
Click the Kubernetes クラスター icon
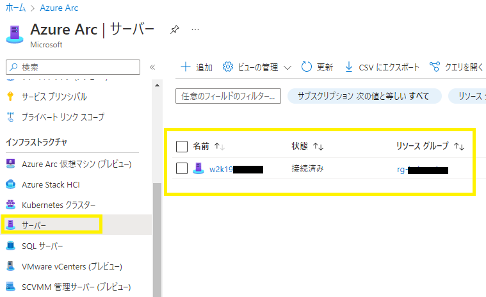(x=10, y=205)
